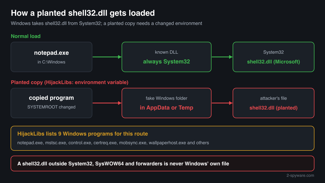Click the green 'Normal load' heading
This screenshot has width=325, height=183.
(26, 36)
